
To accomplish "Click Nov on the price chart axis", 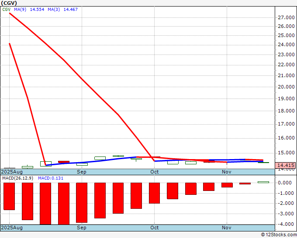I will point(227,172).
